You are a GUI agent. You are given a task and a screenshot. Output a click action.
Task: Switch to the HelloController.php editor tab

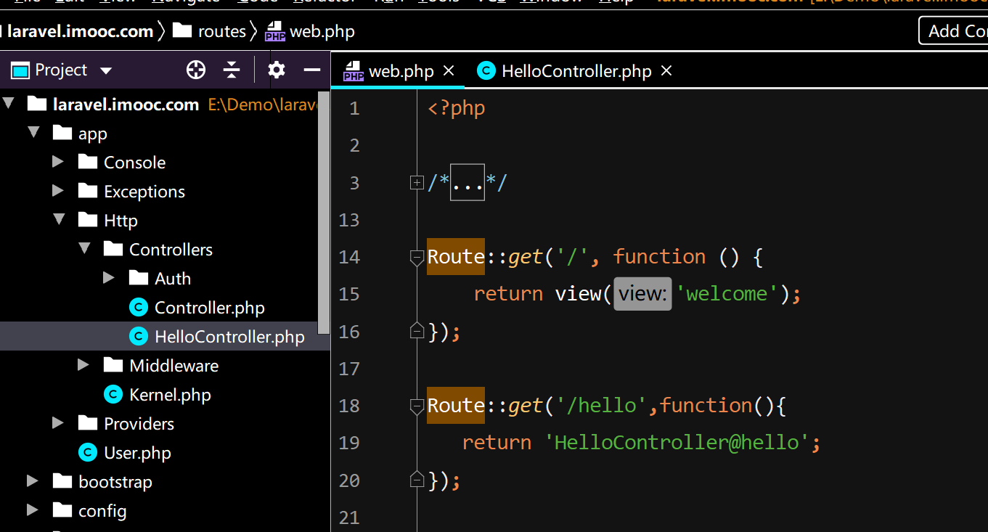pyautogui.click(x=574, y=71)
